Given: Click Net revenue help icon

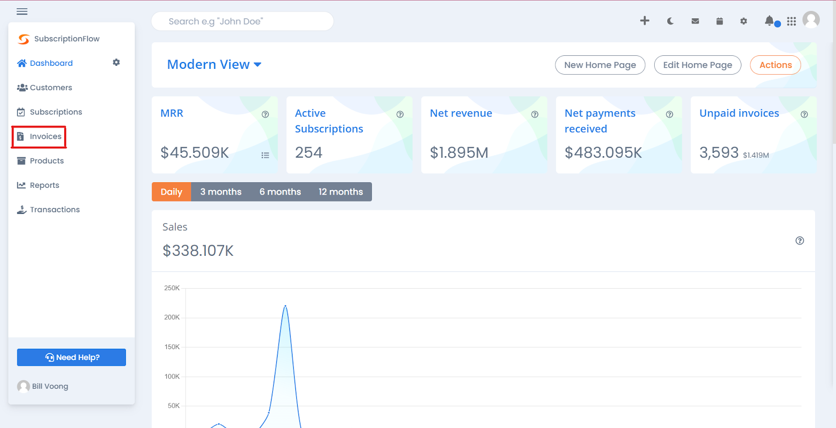Looking at the screenshot, I should (535, 114).
